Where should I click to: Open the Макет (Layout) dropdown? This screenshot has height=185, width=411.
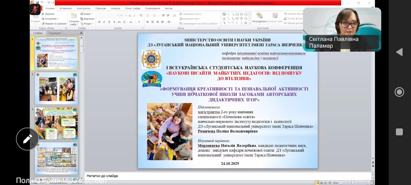87,14
